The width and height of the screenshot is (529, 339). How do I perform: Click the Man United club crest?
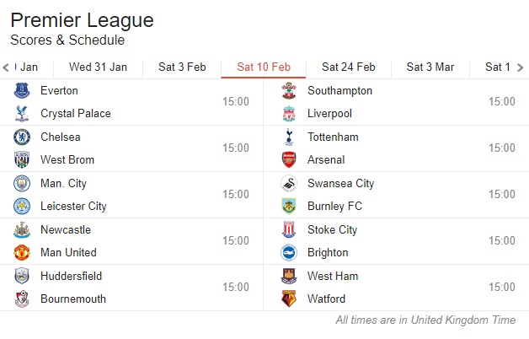pyautogui.click(x=22, y=252)
